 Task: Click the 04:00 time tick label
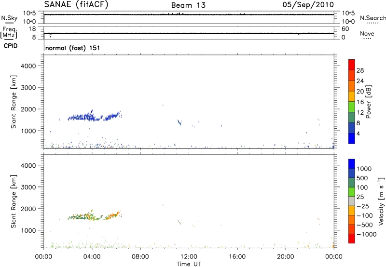[x=92, y=257]
